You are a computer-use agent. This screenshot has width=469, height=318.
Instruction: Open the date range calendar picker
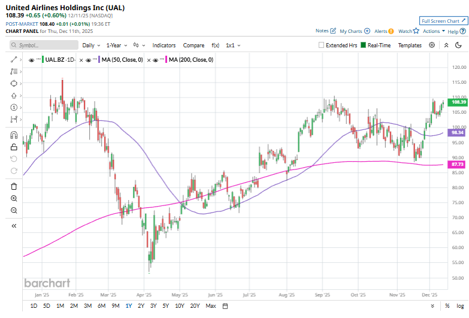pyautogui.click(x=225, y=306)
